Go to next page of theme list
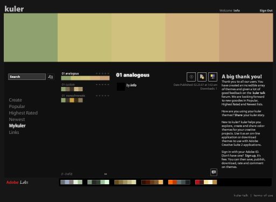 point(106,174)
